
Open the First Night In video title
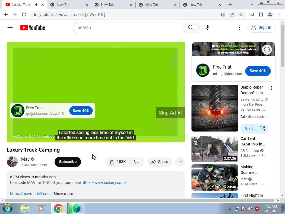252,195
